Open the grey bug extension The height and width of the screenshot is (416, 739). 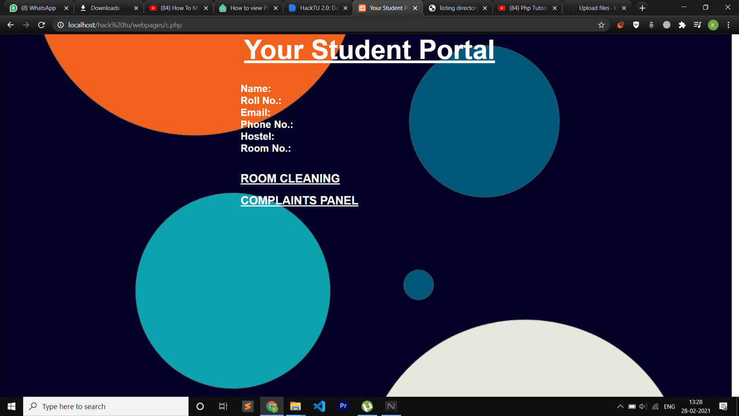651,25
